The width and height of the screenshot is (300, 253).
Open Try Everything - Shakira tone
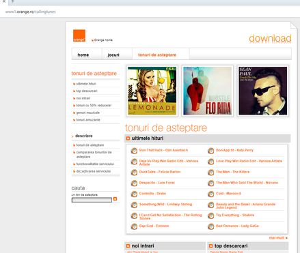[235, 215]
